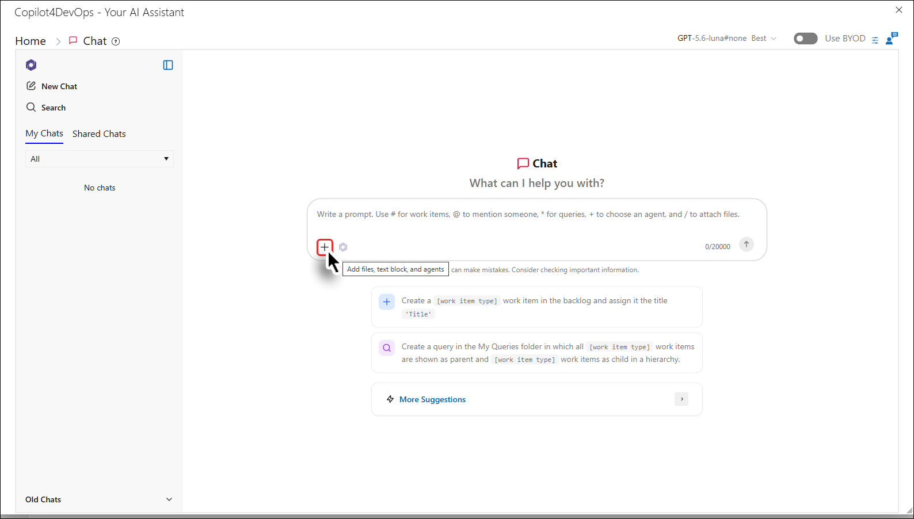
Task: Collapse sidebar using the panel icon
Action: (168, 65)
